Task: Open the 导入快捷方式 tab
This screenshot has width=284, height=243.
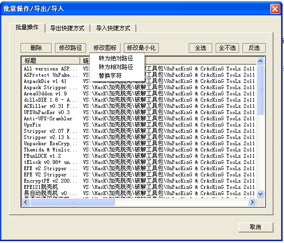Action: click(113, 28)
